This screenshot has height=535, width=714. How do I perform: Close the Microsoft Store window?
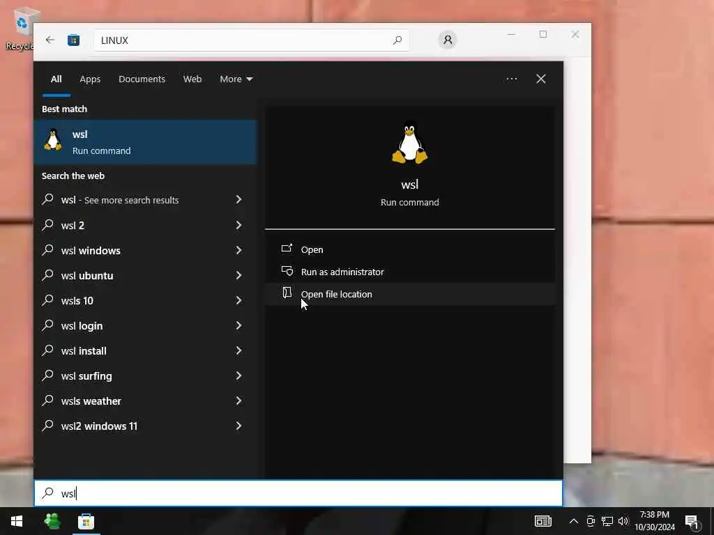(575, 35)
